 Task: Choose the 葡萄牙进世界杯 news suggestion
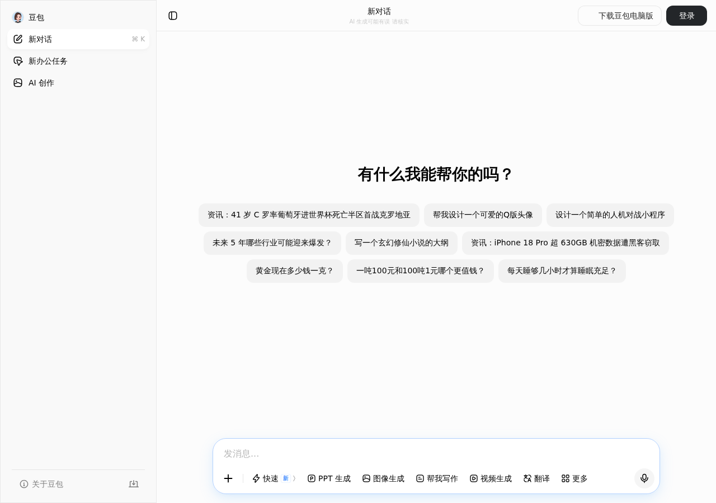click(309, 215)
